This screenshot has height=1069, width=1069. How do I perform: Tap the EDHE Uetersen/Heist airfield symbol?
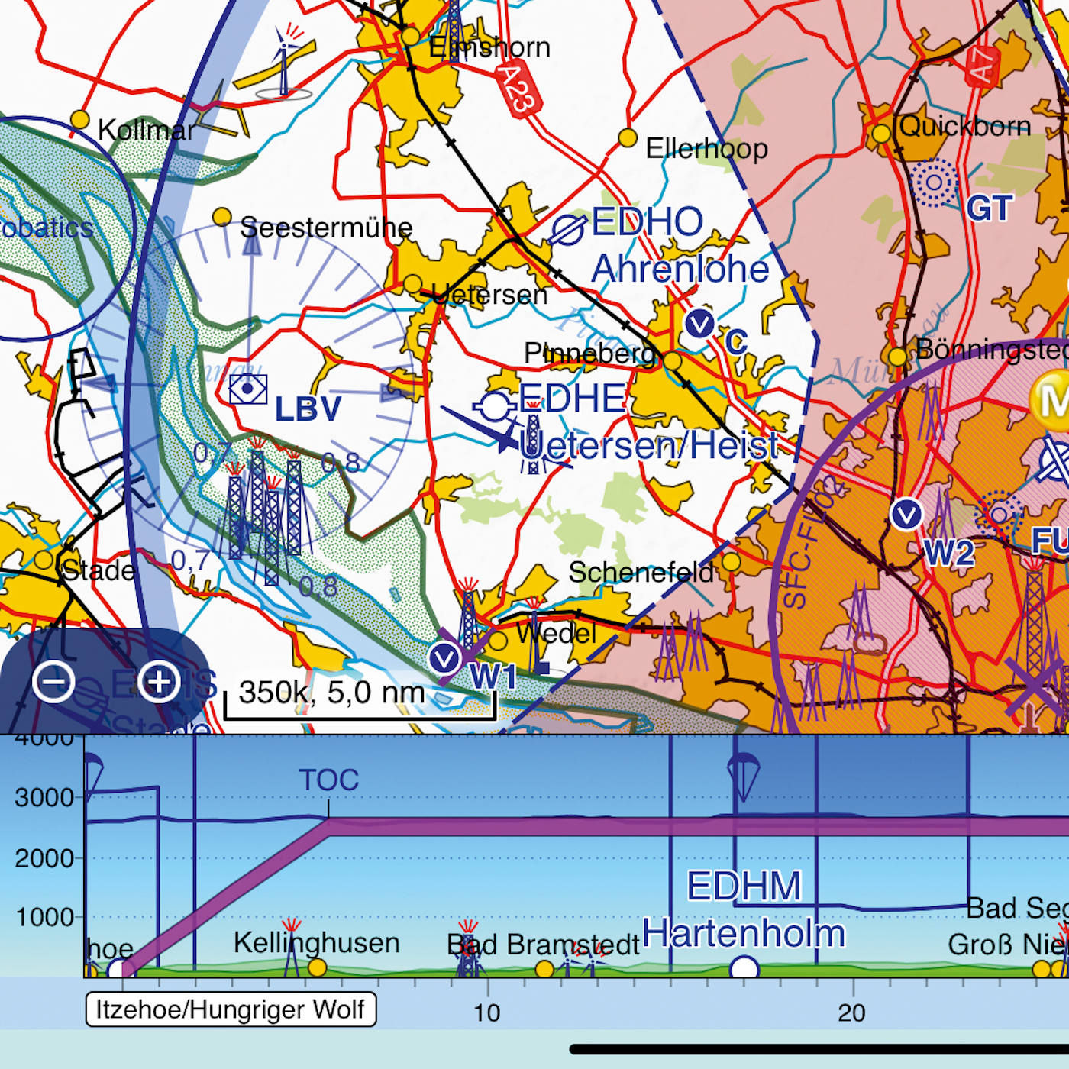click(495, 406)
